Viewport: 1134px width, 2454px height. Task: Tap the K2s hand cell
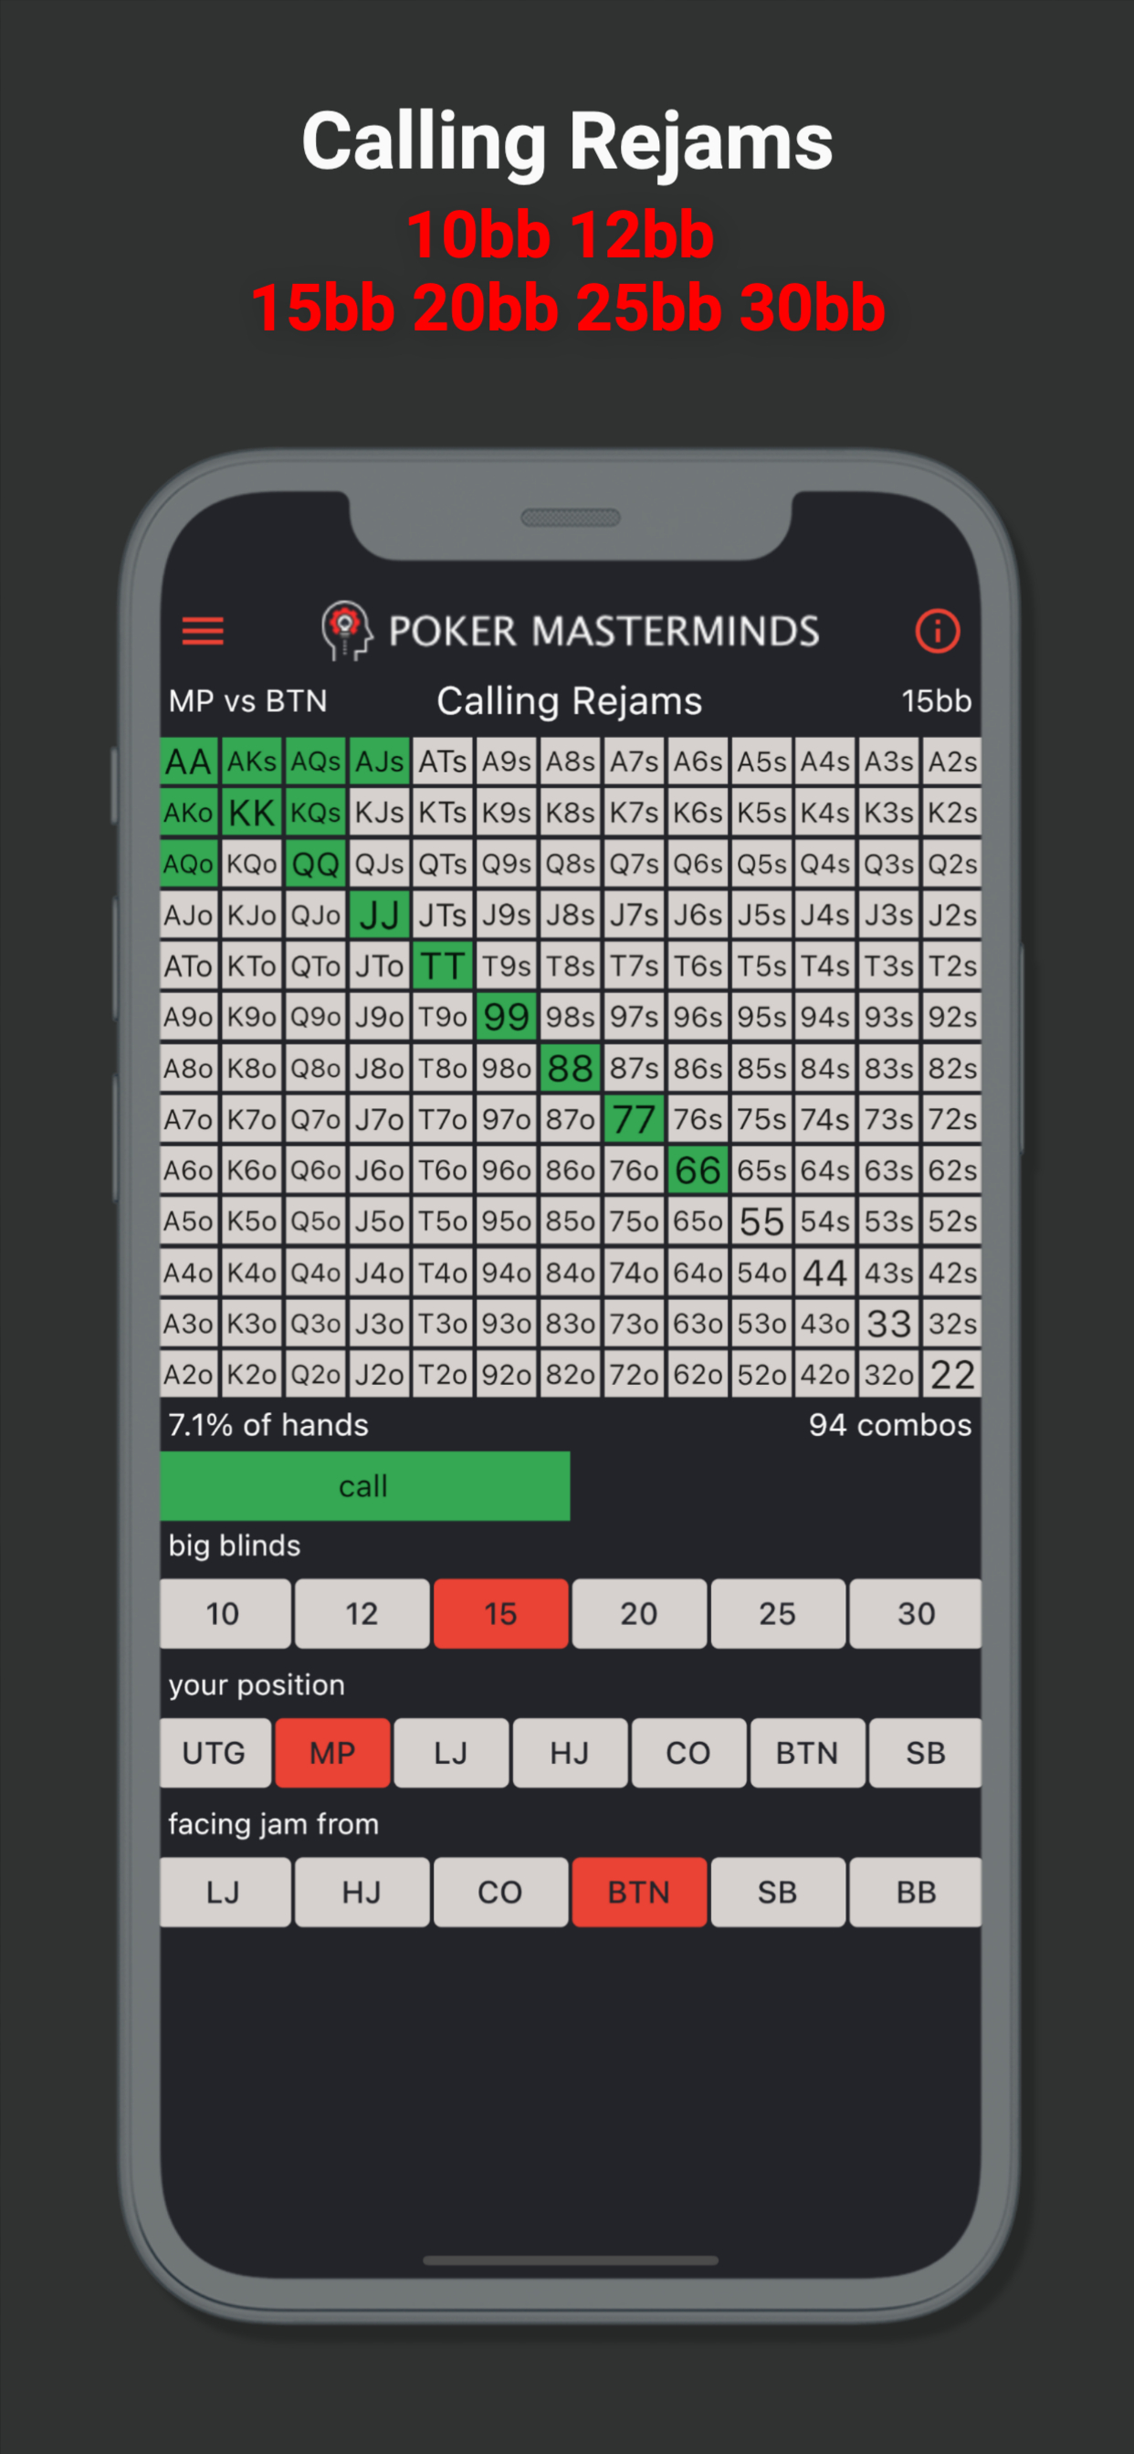tap(952, 813)
